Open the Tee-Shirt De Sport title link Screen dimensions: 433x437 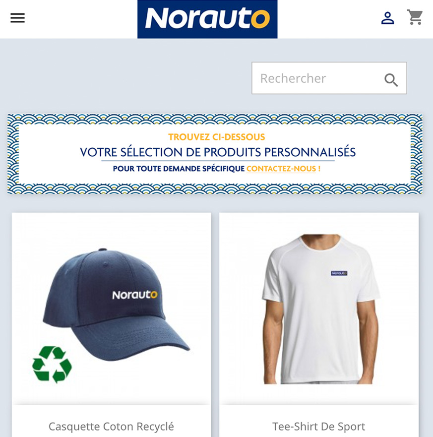click(318, 427)
